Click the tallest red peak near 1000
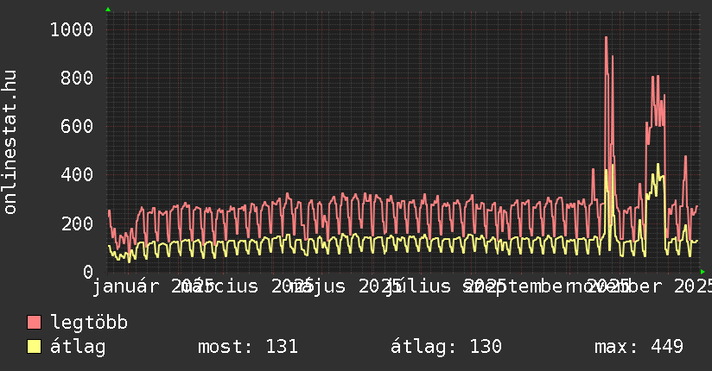Screen dimensions: 712x371 coord(606,38)
